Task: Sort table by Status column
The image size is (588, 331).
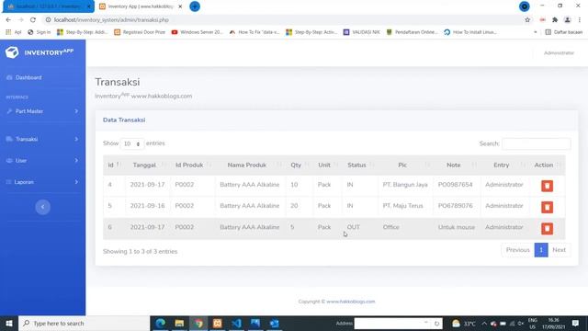Action: pyautogui.click(x=359, y=165)
